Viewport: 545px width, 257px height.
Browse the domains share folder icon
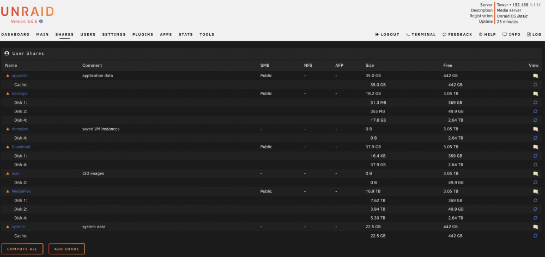point(535,129)
